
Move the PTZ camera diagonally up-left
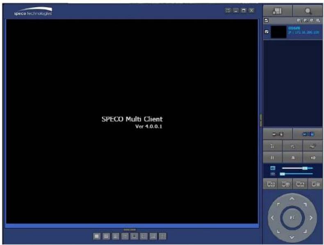tap(278, 204)
